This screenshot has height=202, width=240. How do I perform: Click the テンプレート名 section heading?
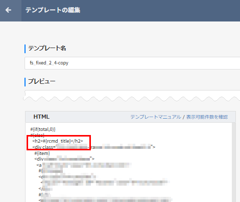(47, 48)
